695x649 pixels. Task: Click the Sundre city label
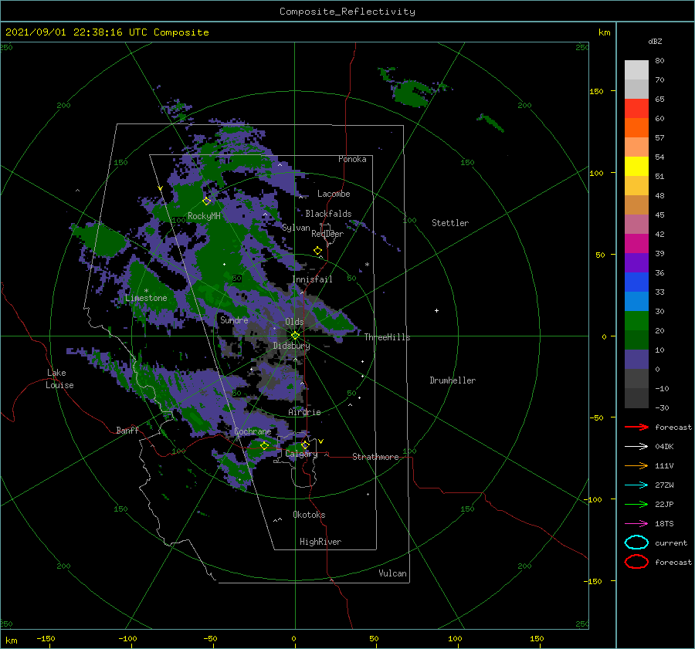pyautogui.click(x=234, y=319)
